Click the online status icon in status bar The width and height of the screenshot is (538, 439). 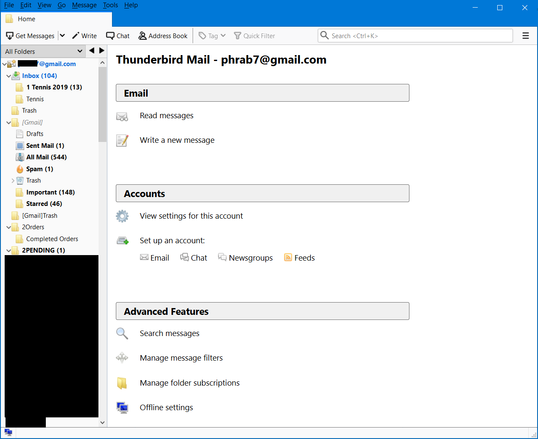(8, 433)
